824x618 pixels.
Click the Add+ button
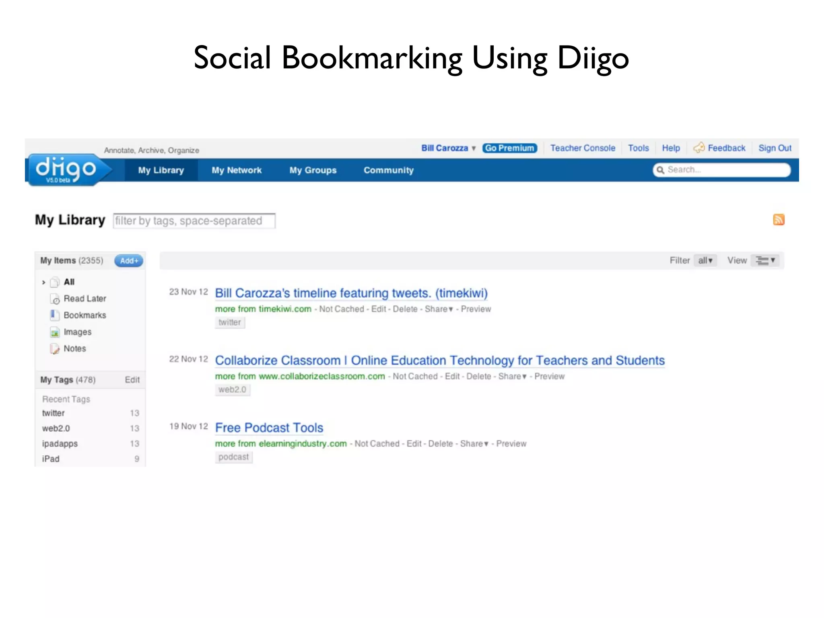point(129,261)
